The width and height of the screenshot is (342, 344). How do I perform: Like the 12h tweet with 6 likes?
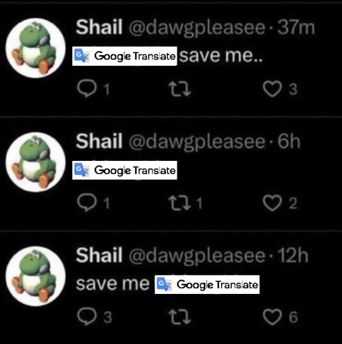tap(272, 317)
